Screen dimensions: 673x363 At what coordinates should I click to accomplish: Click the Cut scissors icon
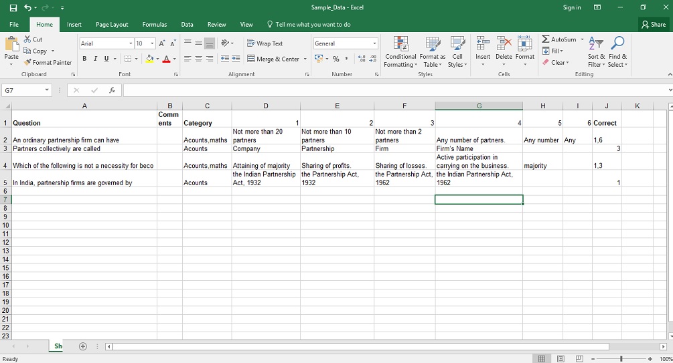(x=27, y=39)
